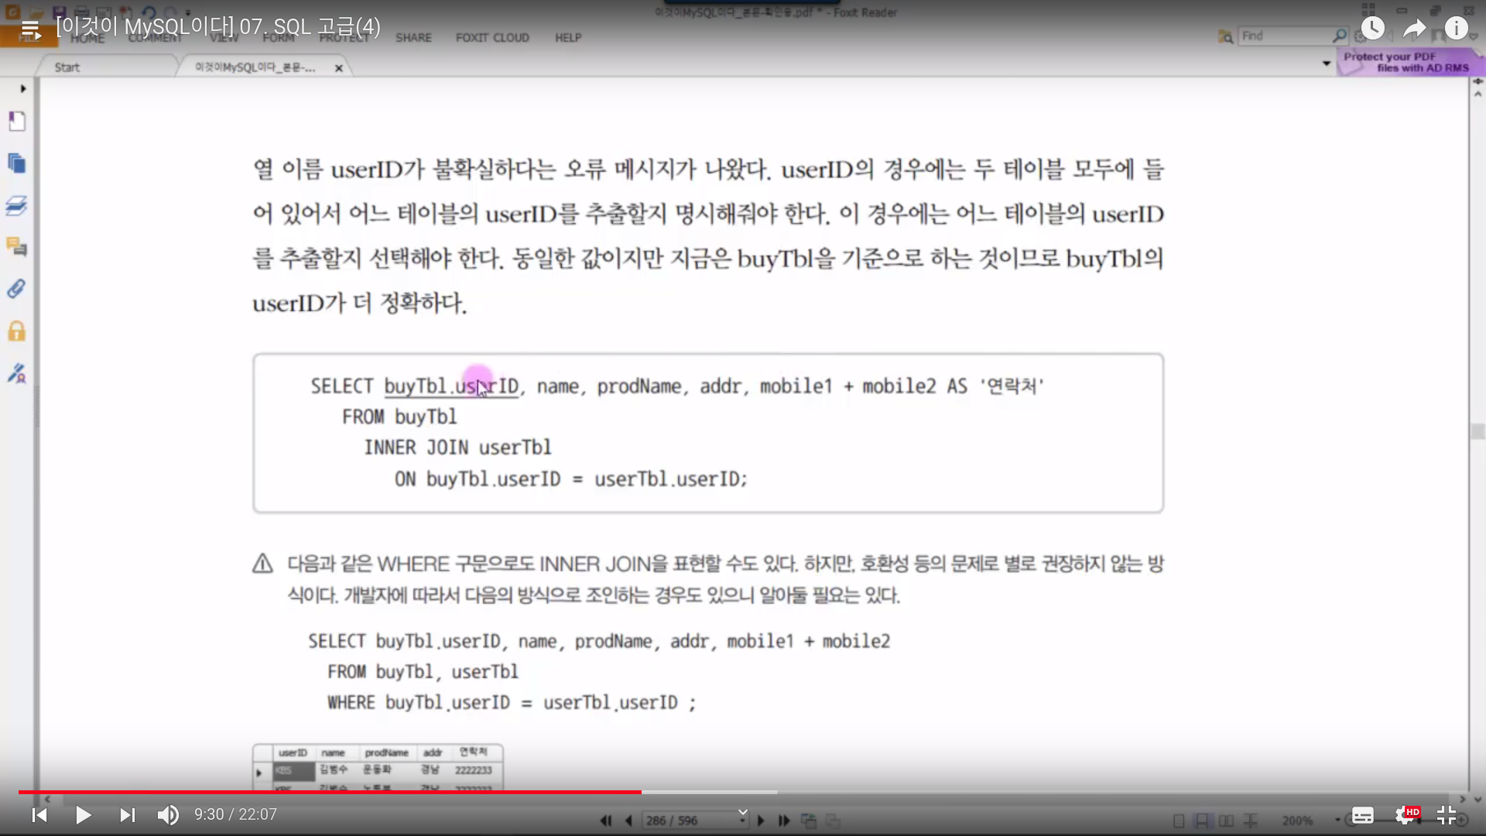Click the previous view button
This screenshot has width=1486, height=836.
click(x=809, y=821)
